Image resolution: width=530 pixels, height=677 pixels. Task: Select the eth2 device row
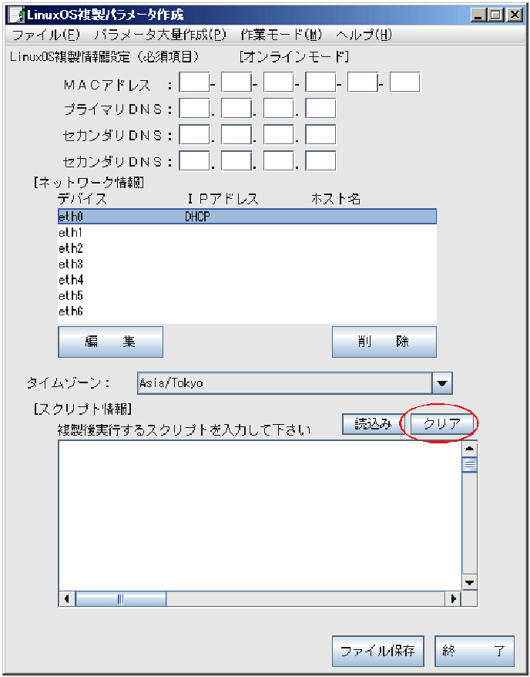(247, 248)
